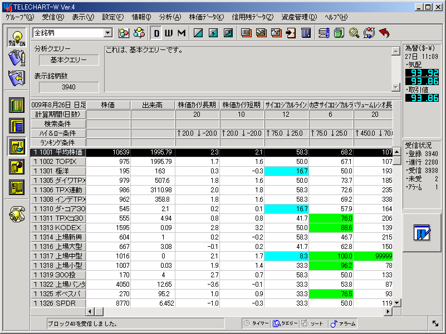Click the diagonal split square toolbar icon
This screenshot has height=334, width=446.
(198, 33)
